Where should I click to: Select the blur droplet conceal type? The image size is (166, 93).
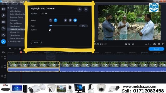tap(65, 20)
